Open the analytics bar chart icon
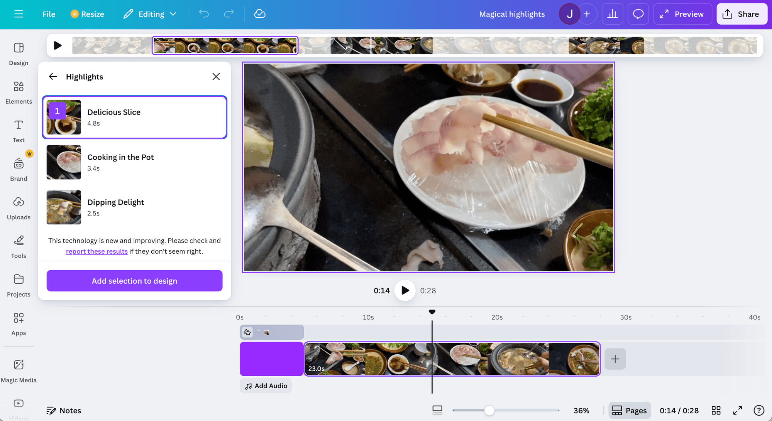 (613, 14)
